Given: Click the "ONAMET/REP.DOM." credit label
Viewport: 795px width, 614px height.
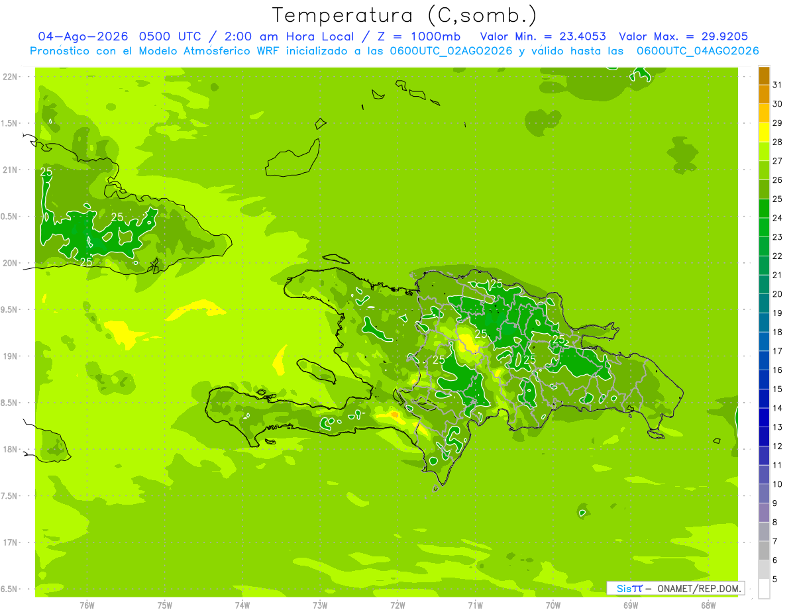Looking at the screenshot, I should pos(698,588).
